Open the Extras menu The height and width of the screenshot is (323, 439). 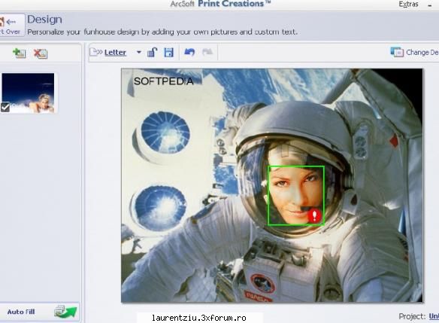[408, 5]
